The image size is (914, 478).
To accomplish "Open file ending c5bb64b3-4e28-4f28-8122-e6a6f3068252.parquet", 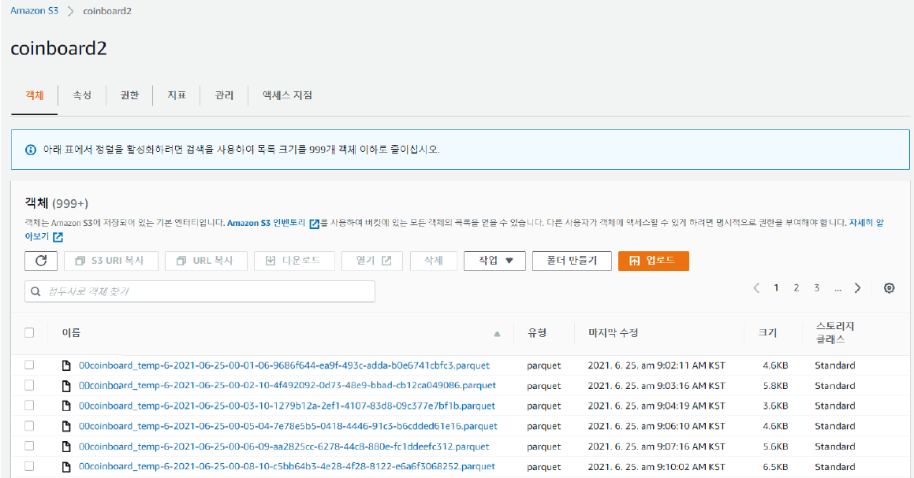I will [287, 466].
